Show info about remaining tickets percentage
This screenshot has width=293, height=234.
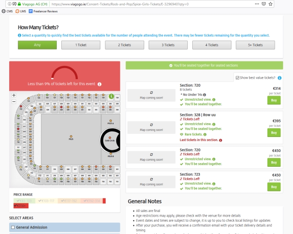100,84
